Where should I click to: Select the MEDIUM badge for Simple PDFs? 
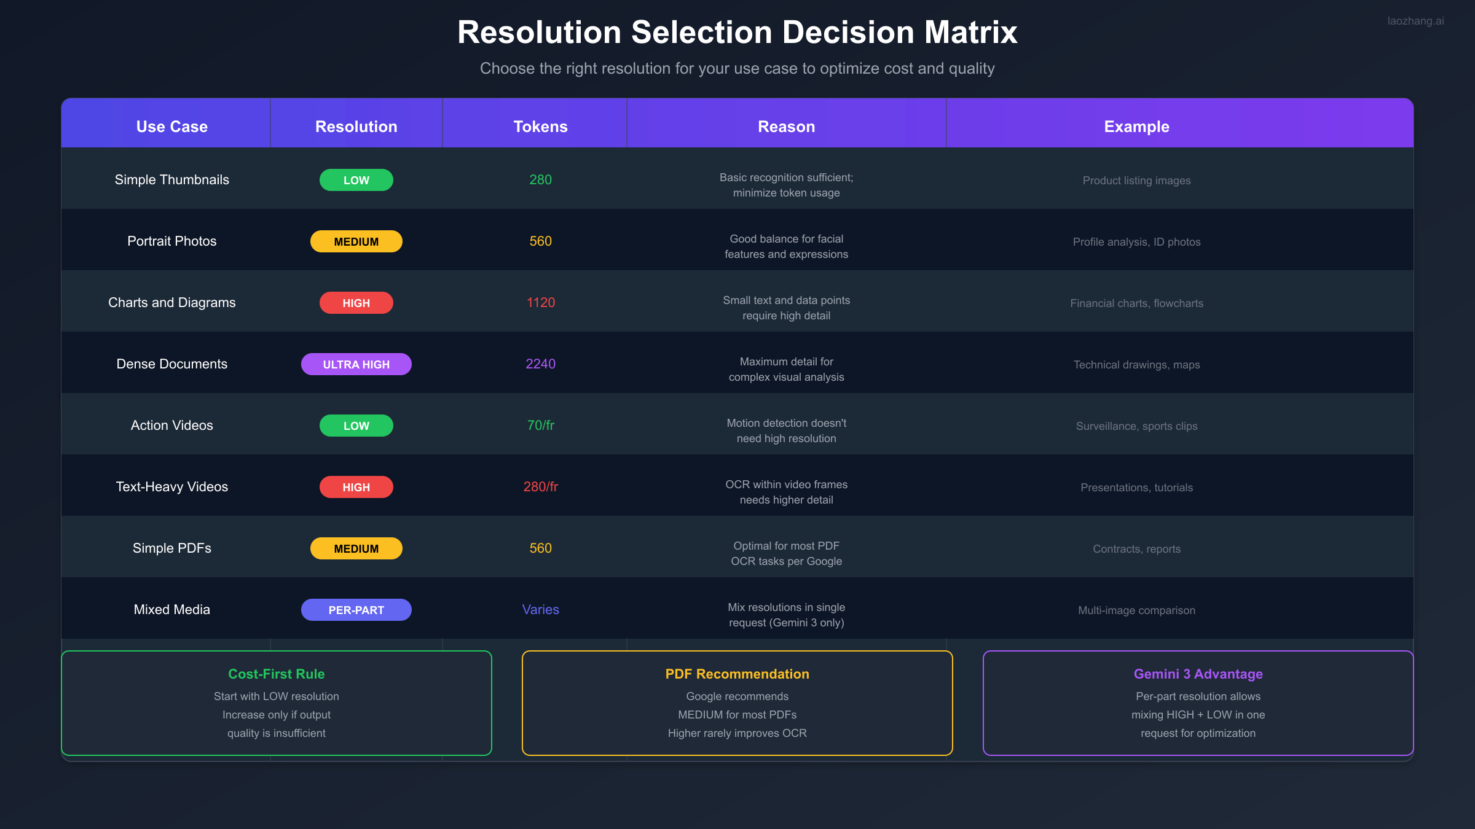(x=356, y=548)
